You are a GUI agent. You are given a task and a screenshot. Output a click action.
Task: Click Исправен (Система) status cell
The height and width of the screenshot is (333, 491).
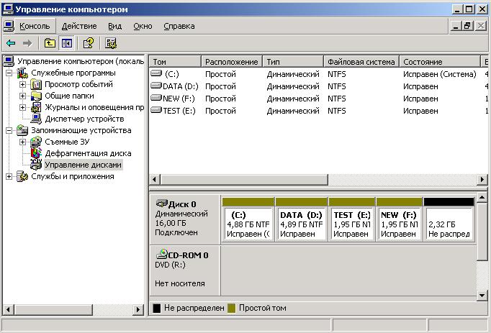440,74
